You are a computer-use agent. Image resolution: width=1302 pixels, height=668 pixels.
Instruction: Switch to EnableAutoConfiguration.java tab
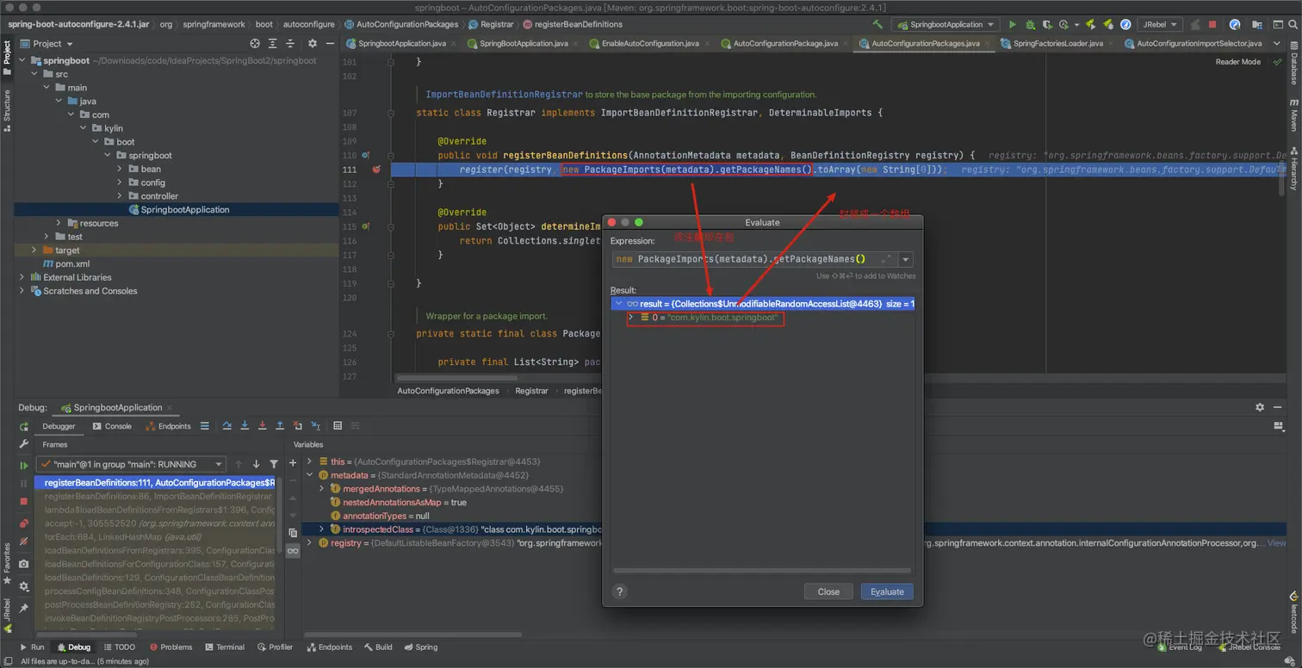click(650, 43)
